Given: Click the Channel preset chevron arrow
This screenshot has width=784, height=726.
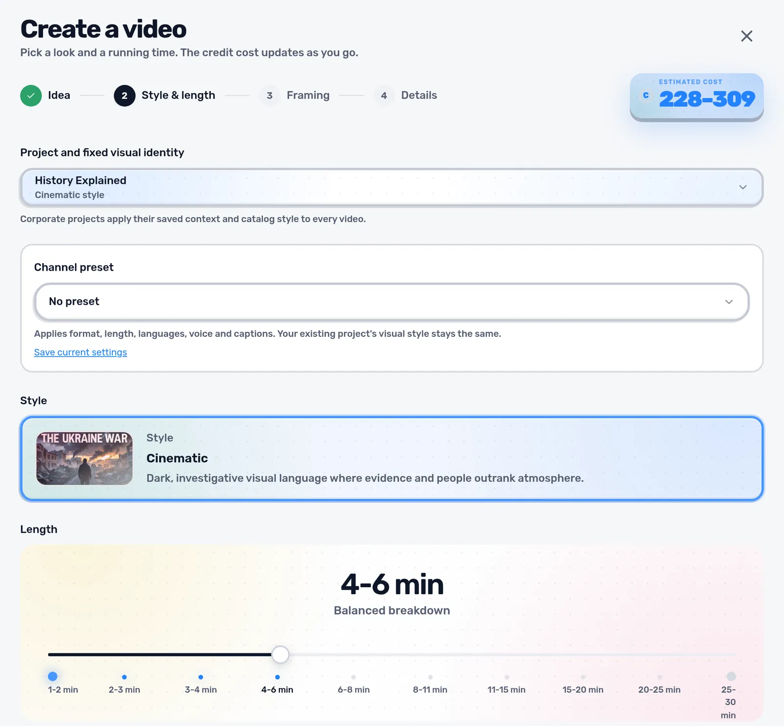Looking at the screenshot, I should pos(729,301).
